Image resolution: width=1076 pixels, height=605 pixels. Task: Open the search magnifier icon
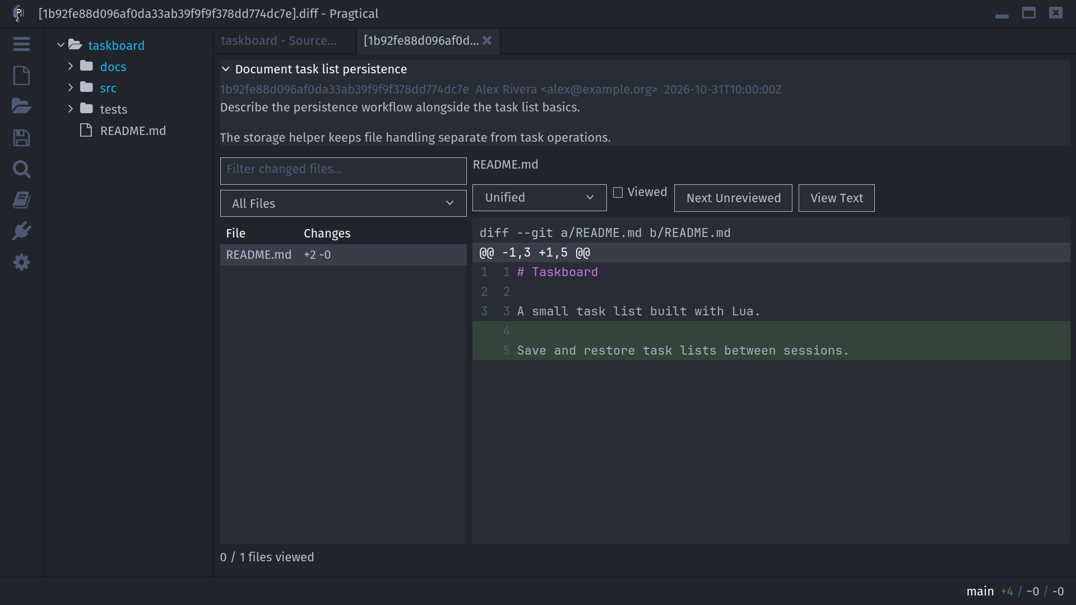[x=21, y=169]
